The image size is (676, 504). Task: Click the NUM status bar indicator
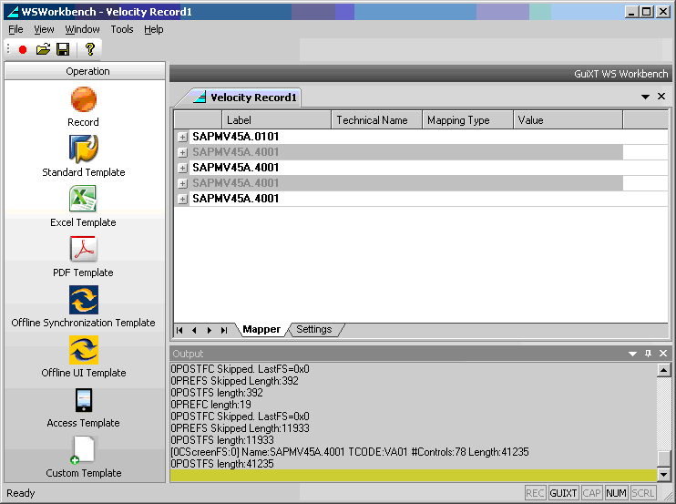[x=616, y=493]
